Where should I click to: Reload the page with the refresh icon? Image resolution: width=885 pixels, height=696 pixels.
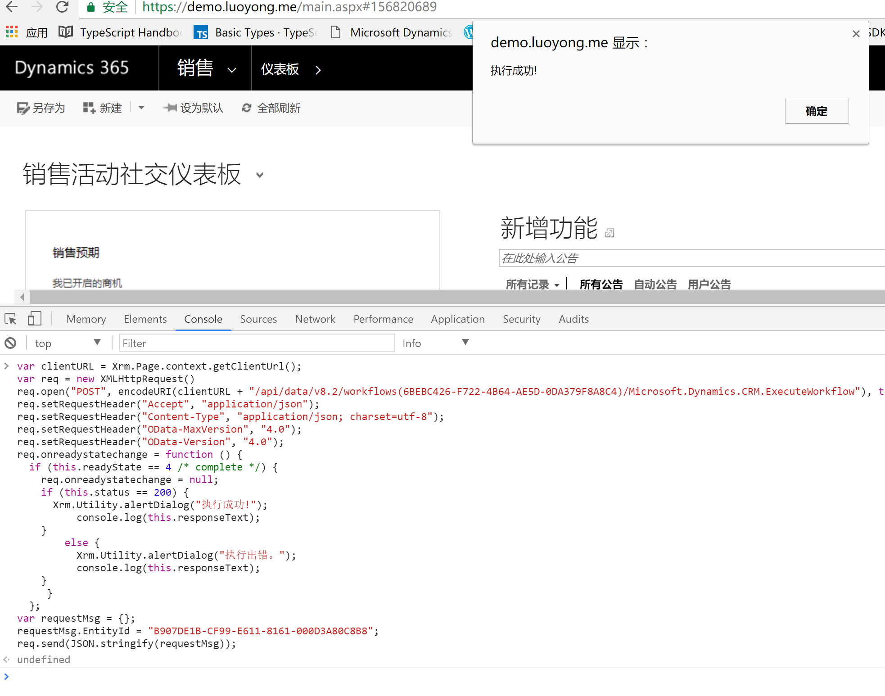62,7
